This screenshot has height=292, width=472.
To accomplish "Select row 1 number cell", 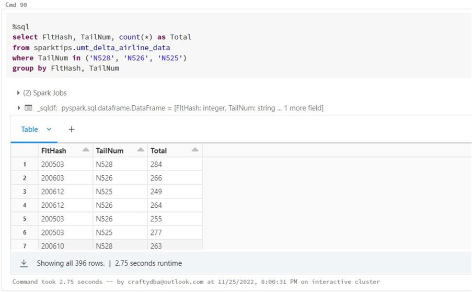I will (x=25, y=164).
